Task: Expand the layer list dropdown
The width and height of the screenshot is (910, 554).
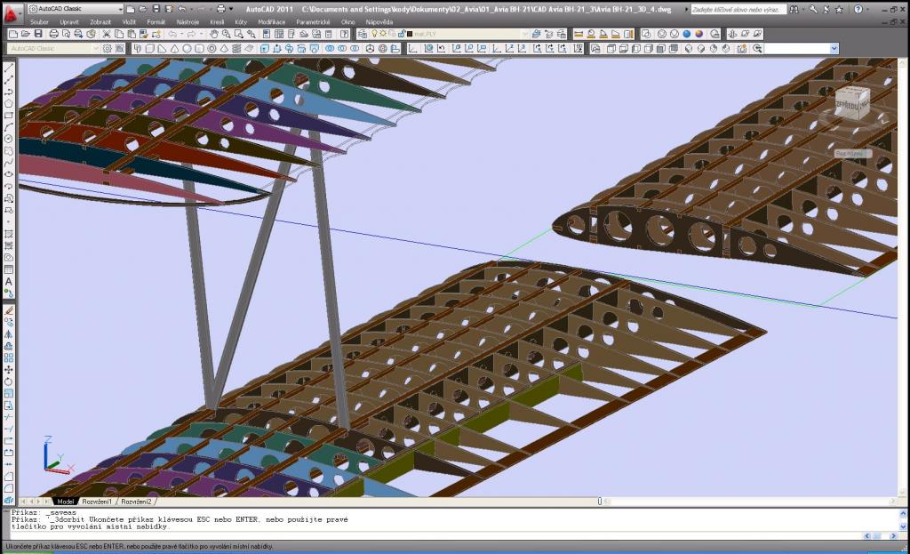Action: coord(524,34)
